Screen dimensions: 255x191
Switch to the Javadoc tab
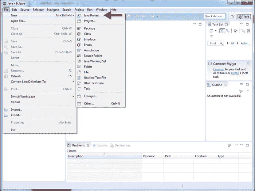click(x=100, y=145)
